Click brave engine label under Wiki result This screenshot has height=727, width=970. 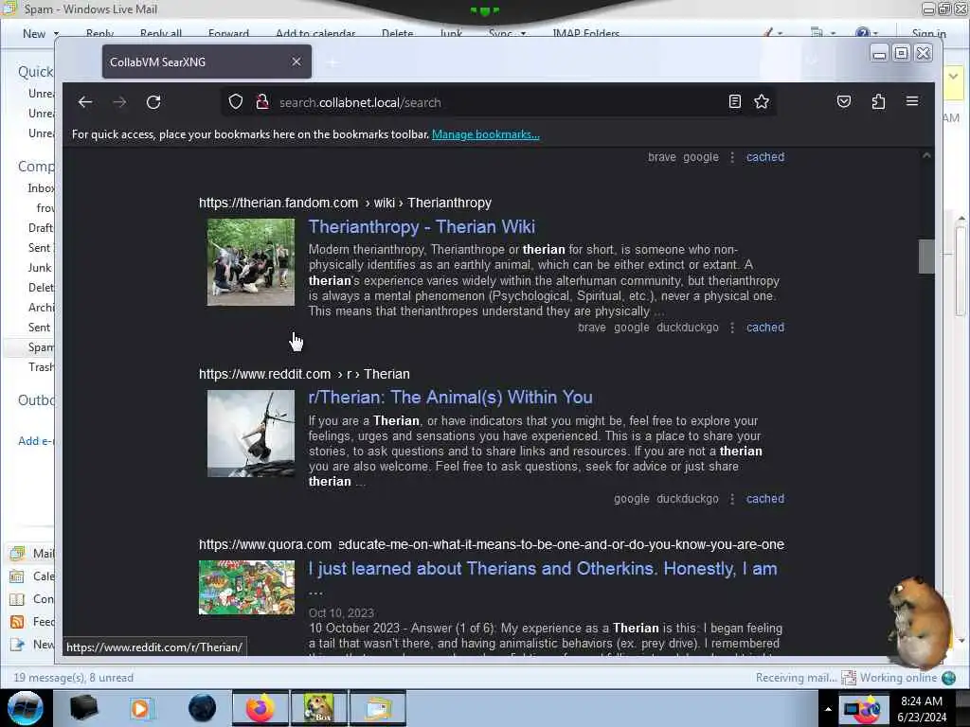point(591,328)
